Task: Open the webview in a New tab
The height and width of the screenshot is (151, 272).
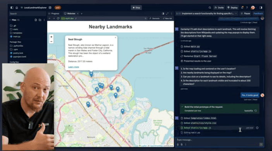Action: tap(167, 18)
